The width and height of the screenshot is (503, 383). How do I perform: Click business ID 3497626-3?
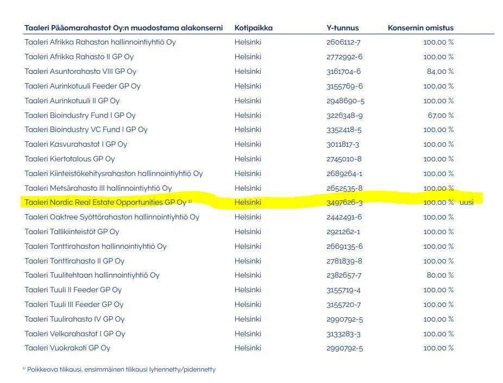coord(344,202)
